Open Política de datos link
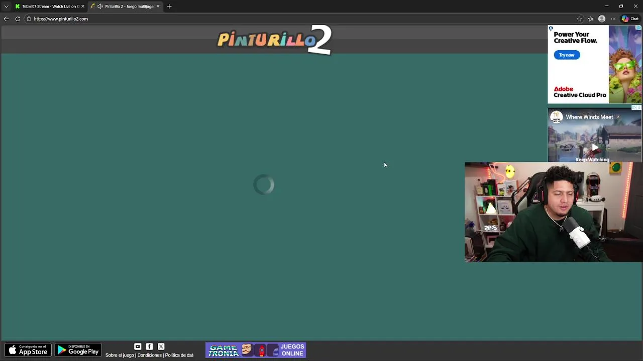 [x=179, y=355]
